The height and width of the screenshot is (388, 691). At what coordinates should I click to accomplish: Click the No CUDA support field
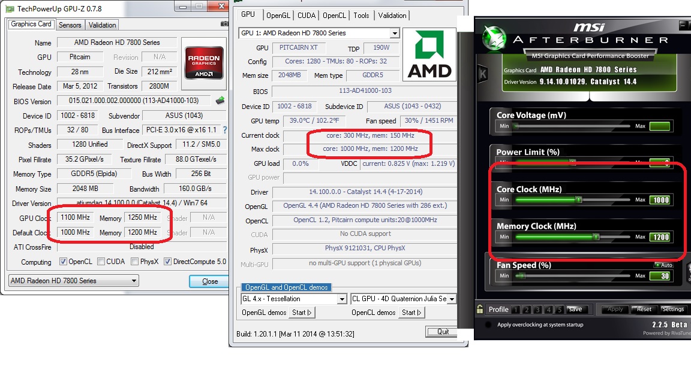365,234
